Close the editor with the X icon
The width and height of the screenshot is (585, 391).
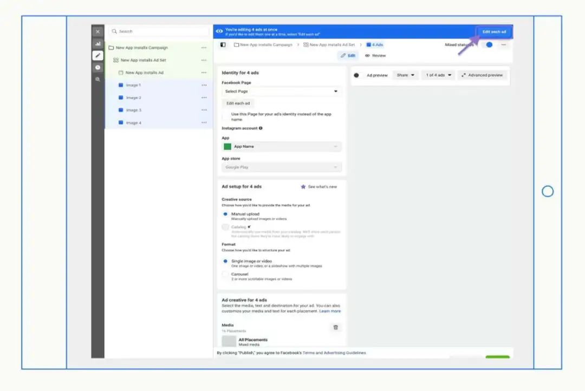point(97,32)
